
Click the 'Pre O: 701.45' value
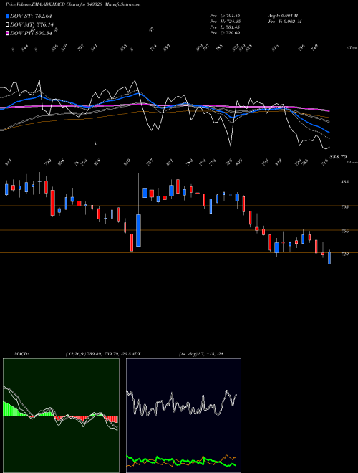[225, 16]
